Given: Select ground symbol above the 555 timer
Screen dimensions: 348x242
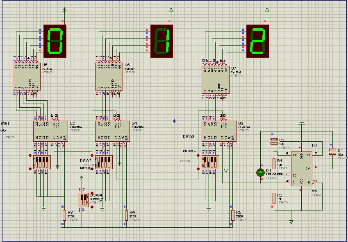Looking at the screenshot, I should [301, 122].
